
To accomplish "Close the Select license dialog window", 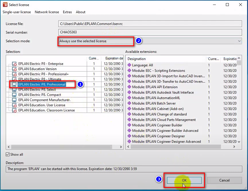I will pyautogui.click(x=241, y=5).
